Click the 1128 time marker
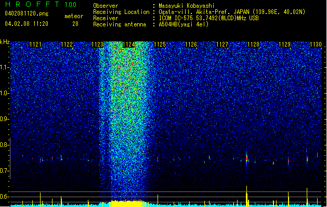 pyautogui.click(x=253, y=45)
